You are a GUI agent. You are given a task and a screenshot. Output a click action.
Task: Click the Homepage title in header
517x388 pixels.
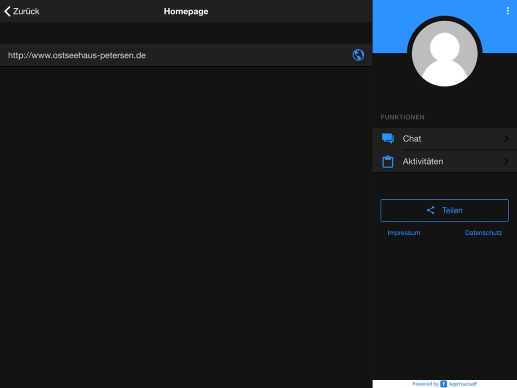pyautogui.click(x=186, y=11)
